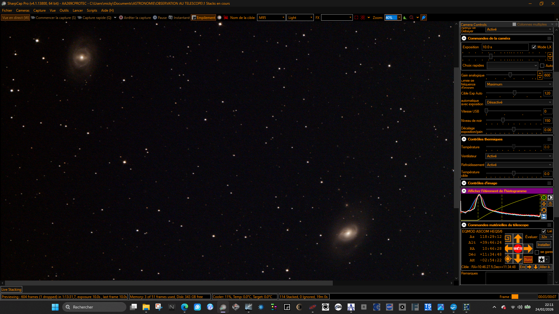Click the spiral search icon in telescope controls

[508, 238]
